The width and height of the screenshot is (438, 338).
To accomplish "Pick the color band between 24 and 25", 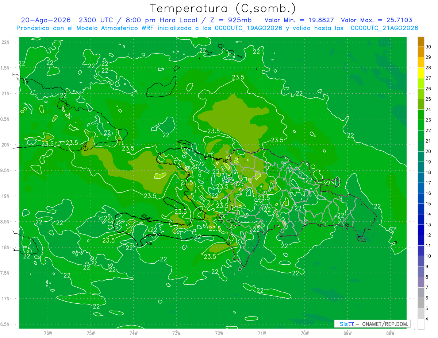I will (421, 104).
